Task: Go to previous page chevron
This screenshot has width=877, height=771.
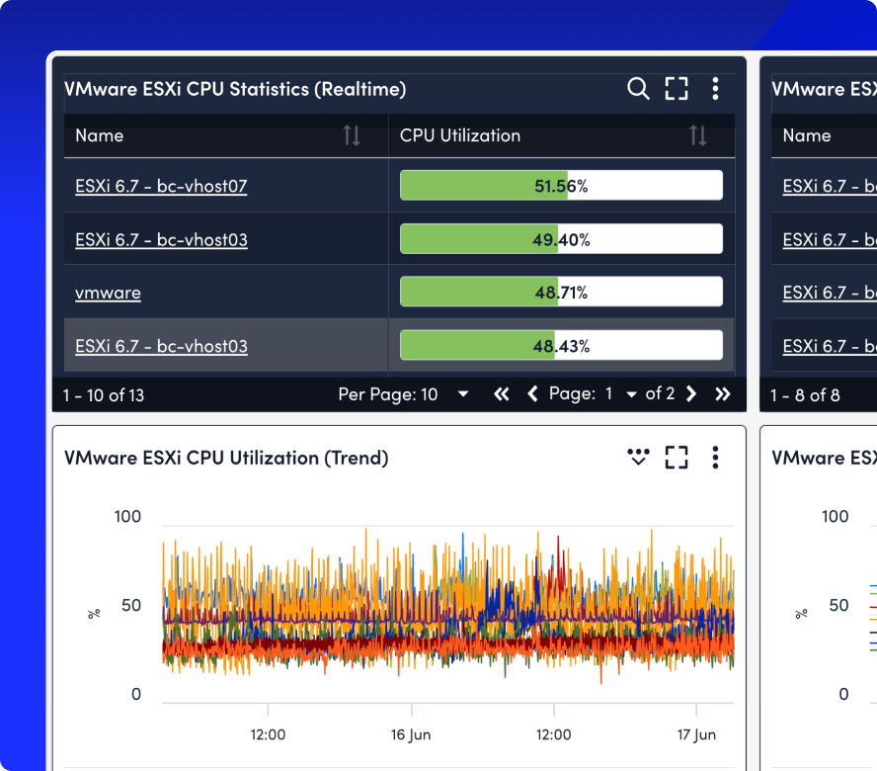Action: pyautogui.click(x=532, y=394)
